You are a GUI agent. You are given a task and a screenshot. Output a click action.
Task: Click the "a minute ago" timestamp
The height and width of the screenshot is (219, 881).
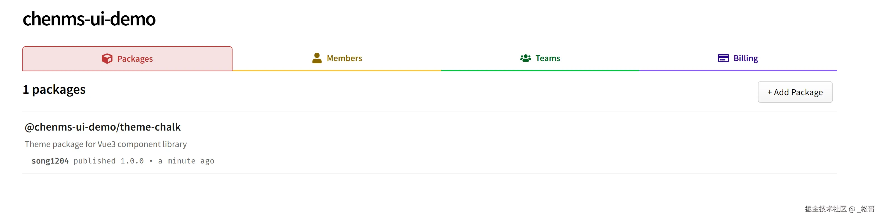coord(186,161)
